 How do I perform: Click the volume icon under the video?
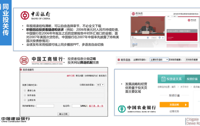coord(163,38)
